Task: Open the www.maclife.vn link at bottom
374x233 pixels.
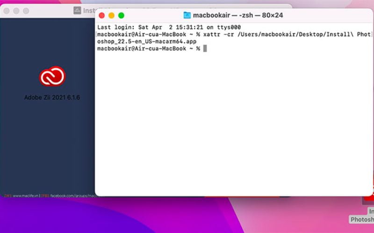Action: 26,196
